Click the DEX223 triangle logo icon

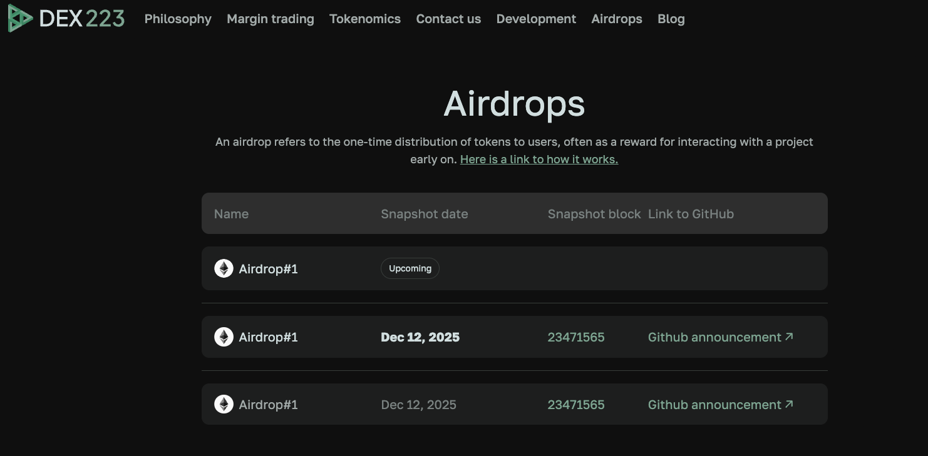tap(19, 19)
